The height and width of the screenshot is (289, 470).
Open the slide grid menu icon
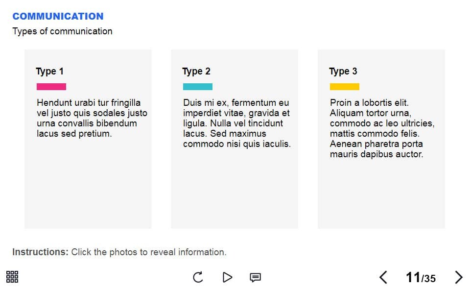(x=12, y=277)
